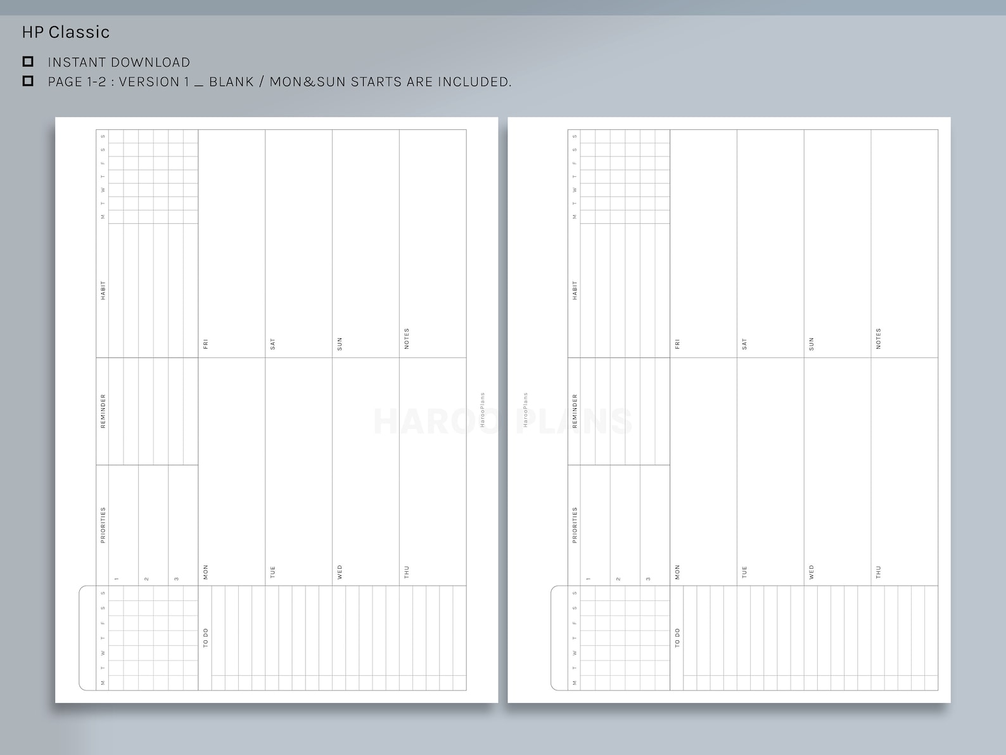Click the SUN column label on left page
Screen dimensions: 1006x755
point(340,344)
